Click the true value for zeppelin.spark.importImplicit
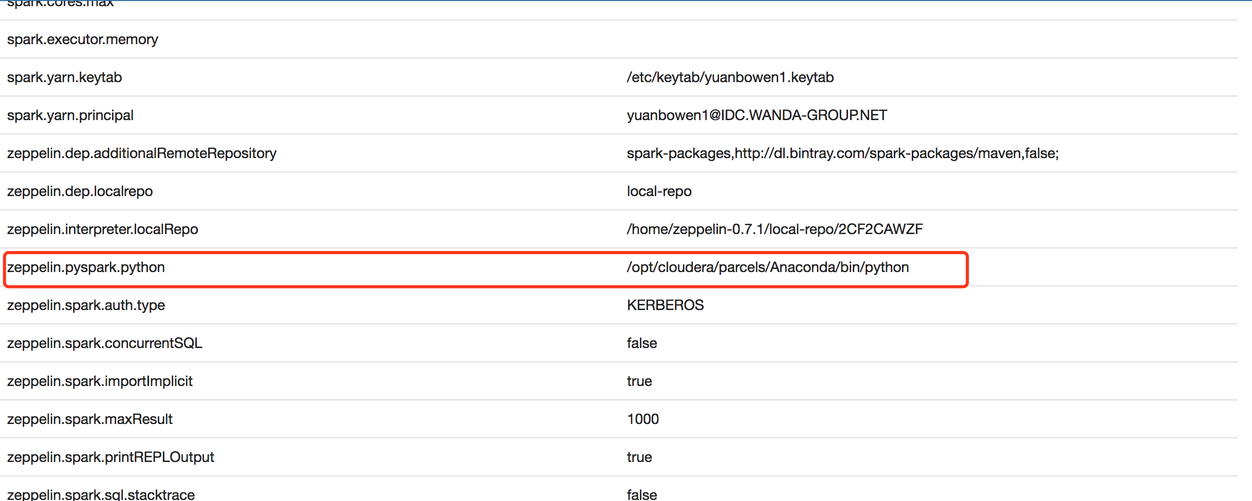The image size is (1252, 501). 639,381
